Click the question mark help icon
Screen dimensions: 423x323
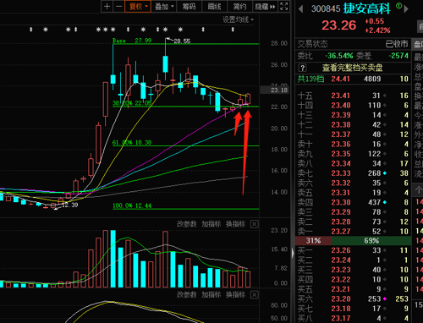[x=302, y=68]
